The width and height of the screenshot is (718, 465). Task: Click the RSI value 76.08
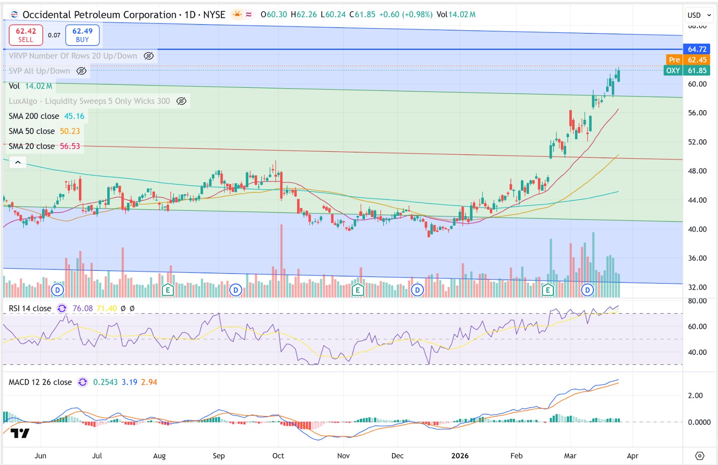click(83, 308)
